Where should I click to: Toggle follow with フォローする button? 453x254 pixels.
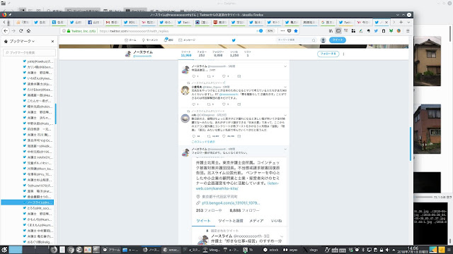pyautogui.click(x=328, y=54)
